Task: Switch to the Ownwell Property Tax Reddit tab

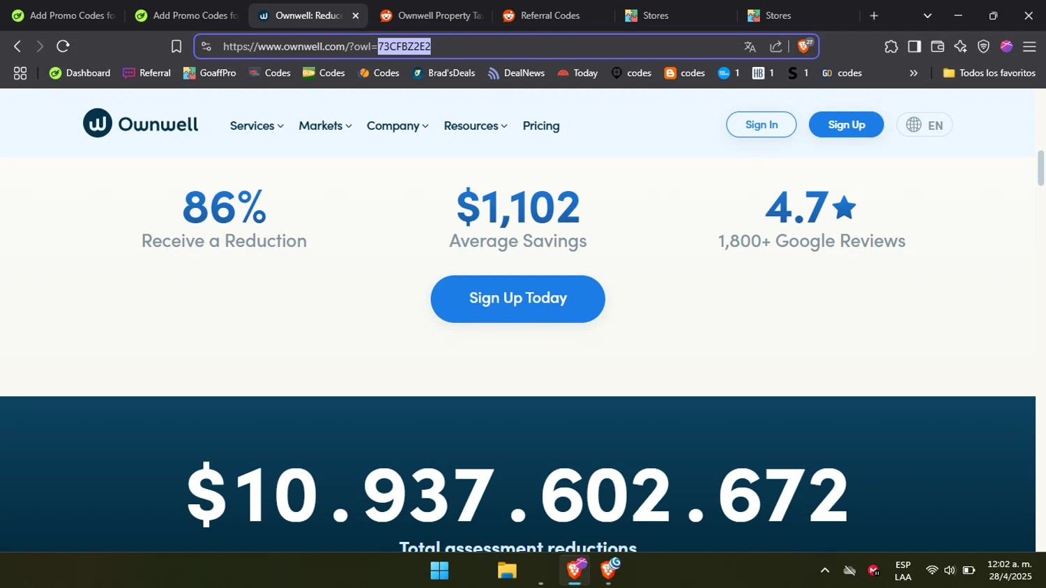Action: point(432,15)
